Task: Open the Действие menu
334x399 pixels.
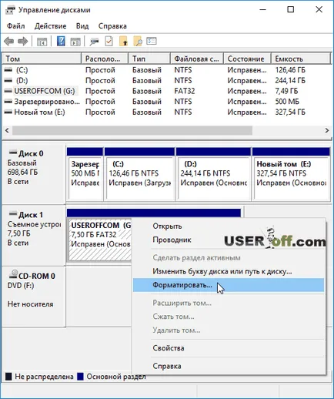Action: coord(51,26)
